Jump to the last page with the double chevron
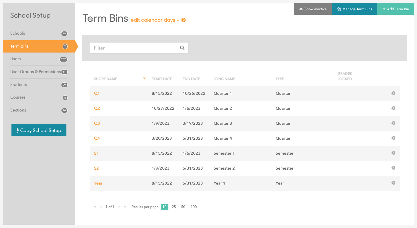 pos(125,207)
